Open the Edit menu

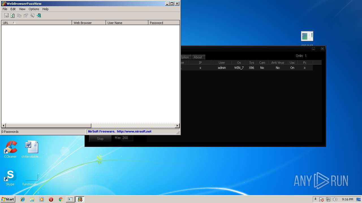(13, 9)
